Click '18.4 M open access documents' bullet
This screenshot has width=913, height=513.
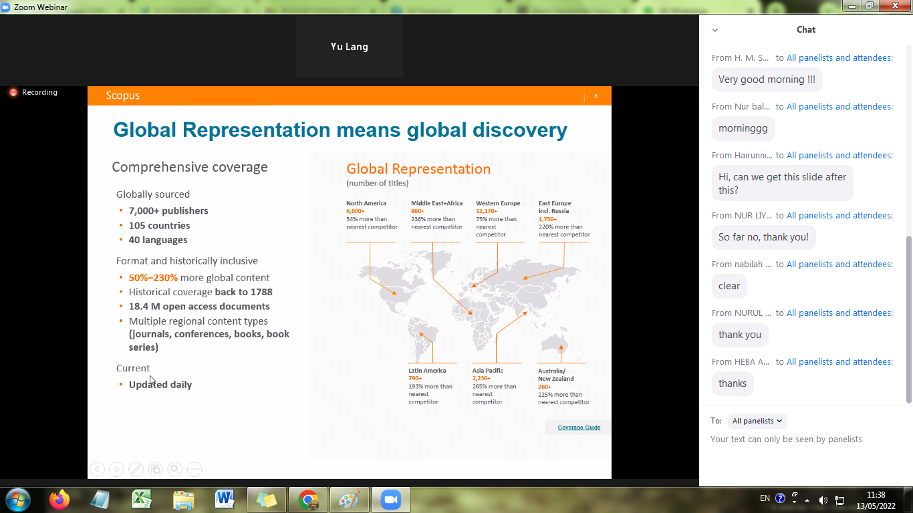pos(199,307)
